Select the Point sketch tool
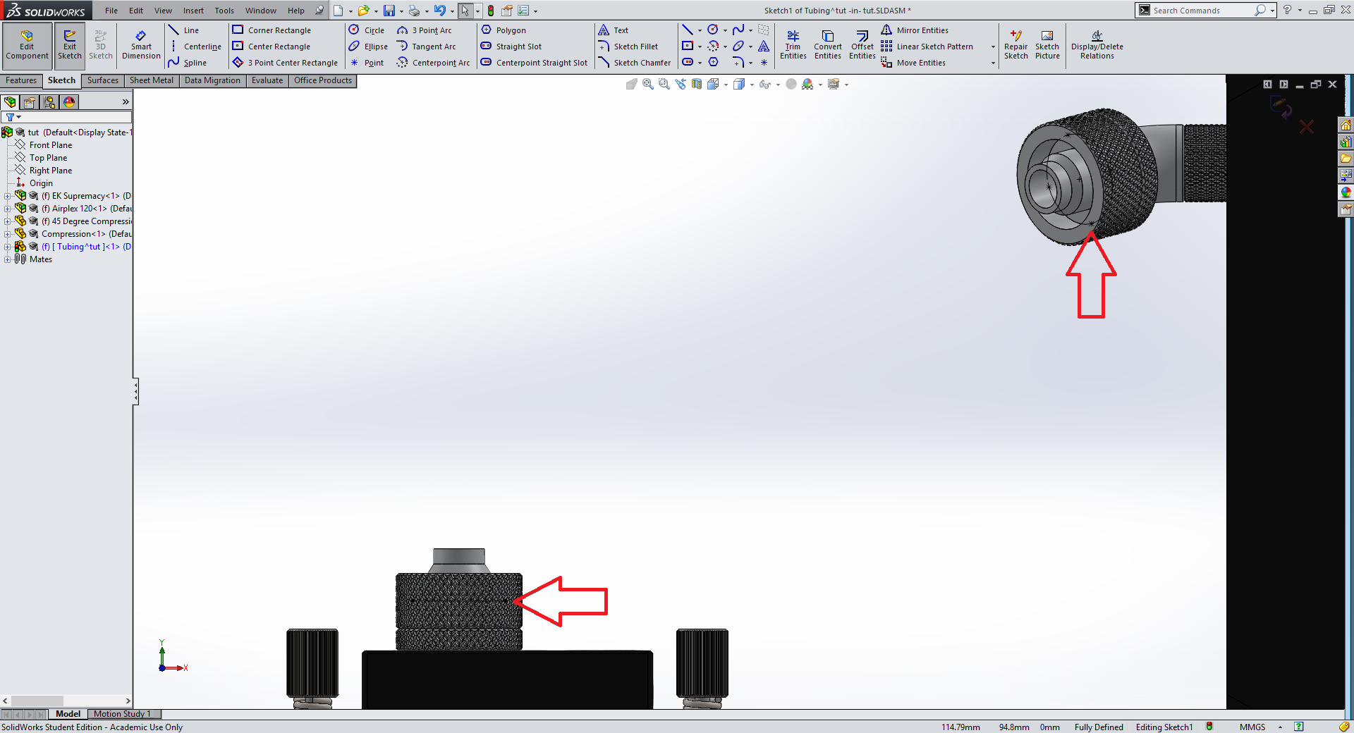Viewport: 1354px width, 733px height. point(367,63)
